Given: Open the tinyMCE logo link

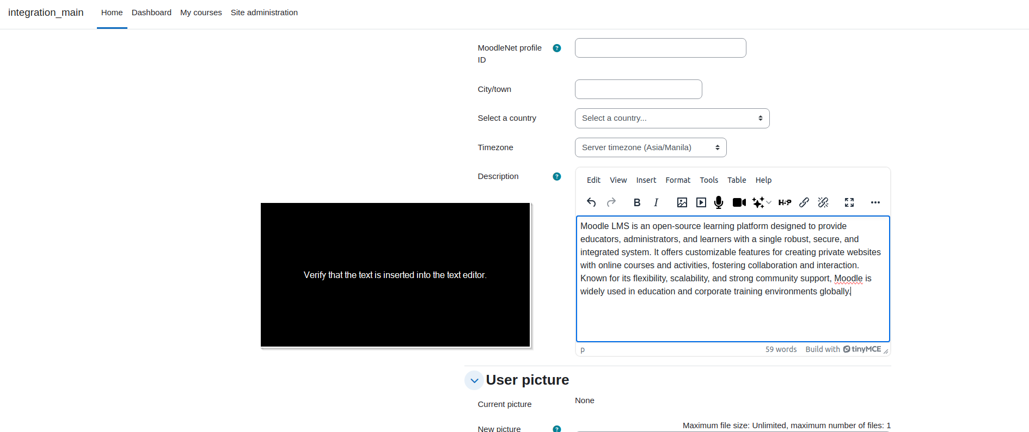Looking at the screenshot, I should (x=862, y=349).
